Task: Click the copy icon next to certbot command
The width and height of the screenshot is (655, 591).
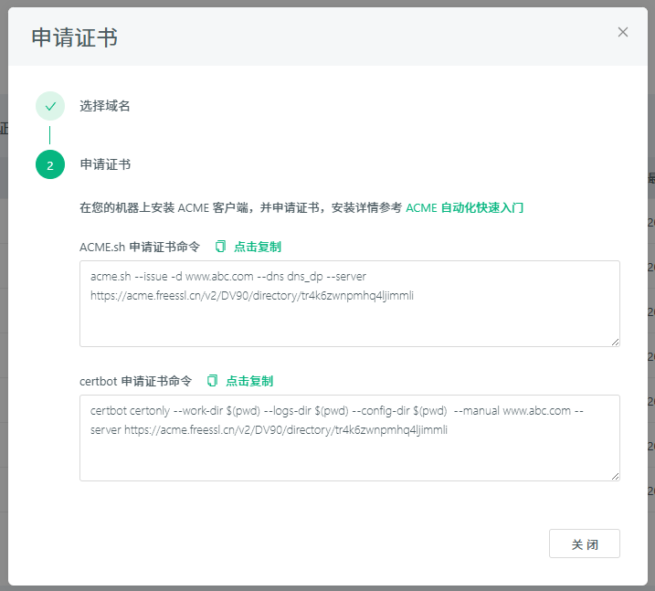Action: (x=213, y=381)
